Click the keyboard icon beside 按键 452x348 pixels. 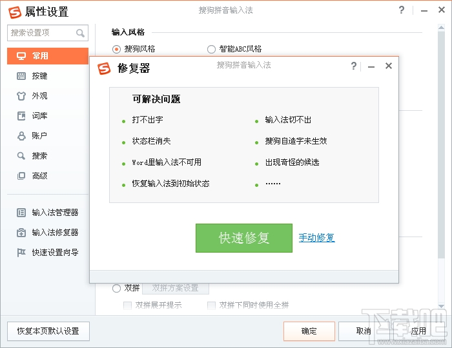point(21,76)
